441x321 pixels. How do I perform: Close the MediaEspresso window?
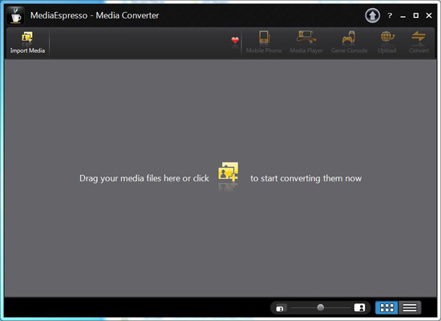[429, 15]
